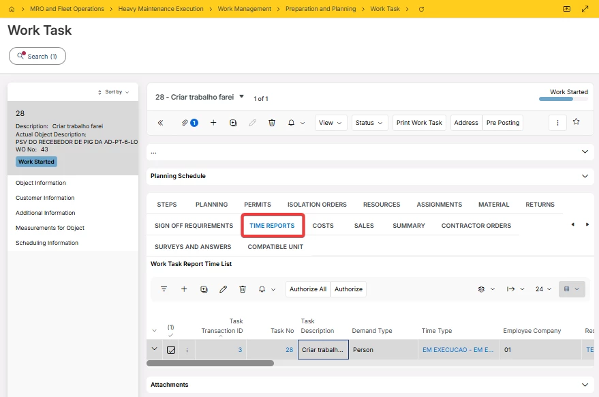599x397 pixels.
Task: Expand the Planning Schedule section
Action: click(585, 176)
